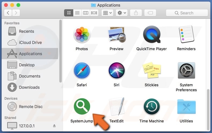
Task: Select Applications in the sidebar
Action: (x=30, y=54)
